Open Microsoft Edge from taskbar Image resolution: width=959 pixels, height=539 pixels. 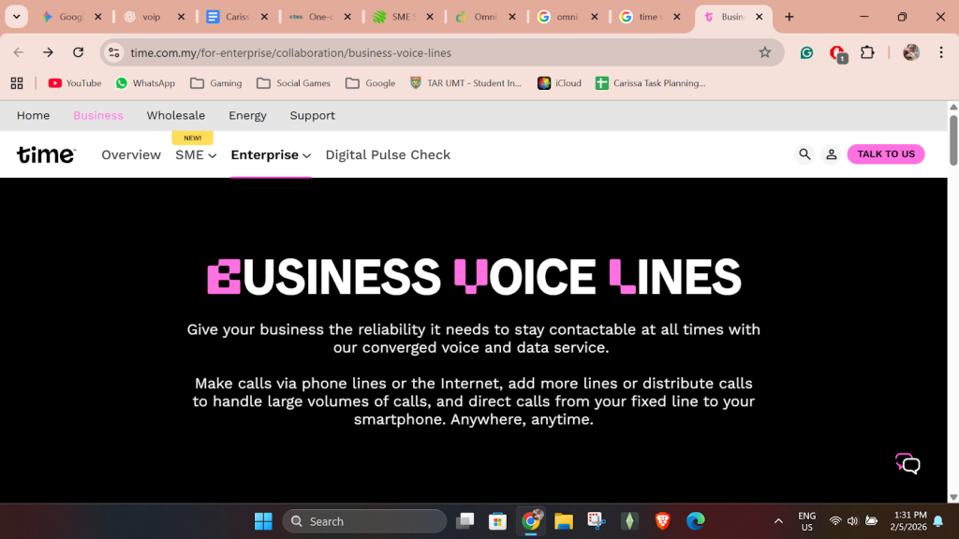pyautogui.click(x=696, y=521)
